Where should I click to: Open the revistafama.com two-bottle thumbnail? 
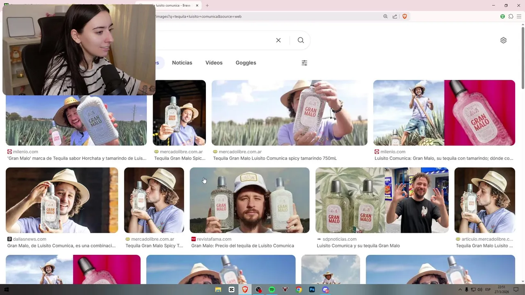tap(249, 200)
